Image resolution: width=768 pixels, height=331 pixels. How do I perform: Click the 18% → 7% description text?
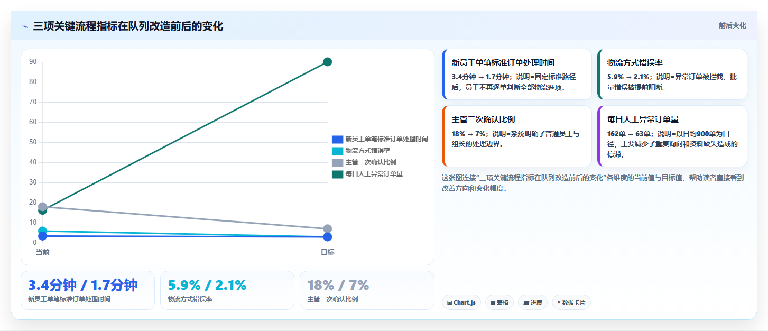[515, 139]
